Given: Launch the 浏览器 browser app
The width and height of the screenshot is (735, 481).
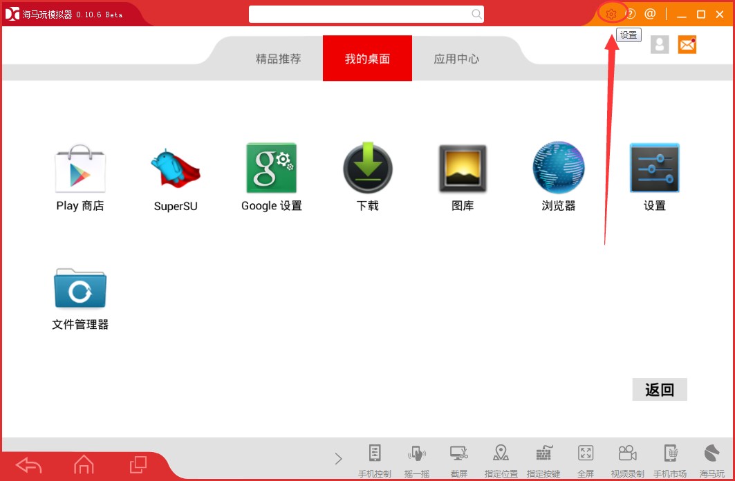Looking at the screenshot, I should [557, 168].
